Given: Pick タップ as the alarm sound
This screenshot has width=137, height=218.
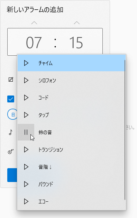Looking at the screenshot, I should [x=71, y=115].
